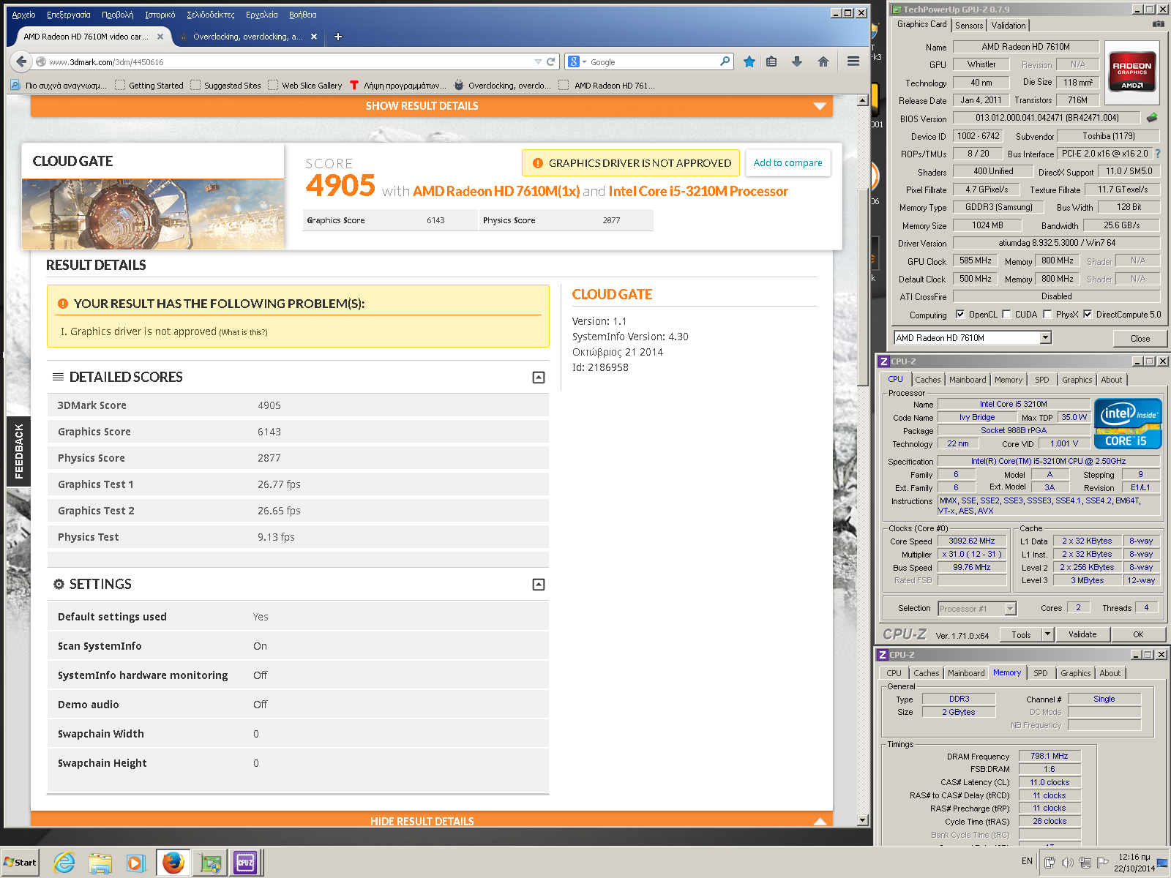Switch to GPU-Z Sensors tab
This screenshot has width=1171, height=878.
coord(969,26)
